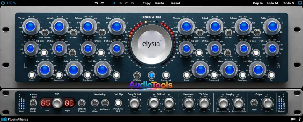Click the license key icon

[x=293, y=119]
